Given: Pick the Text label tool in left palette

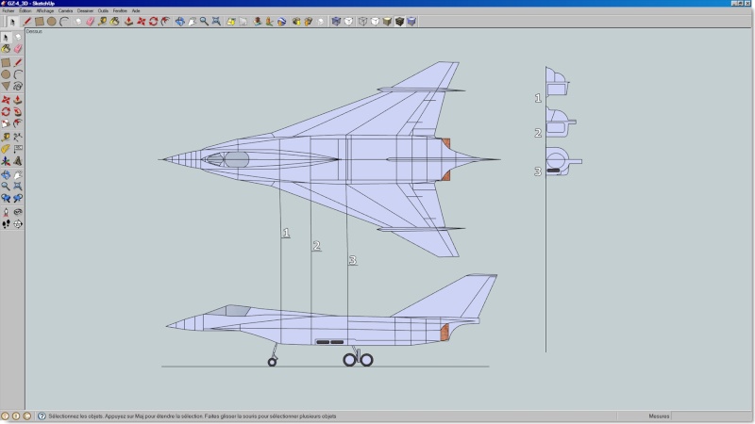Looking at the screenshot, I should tap(18, 149).
